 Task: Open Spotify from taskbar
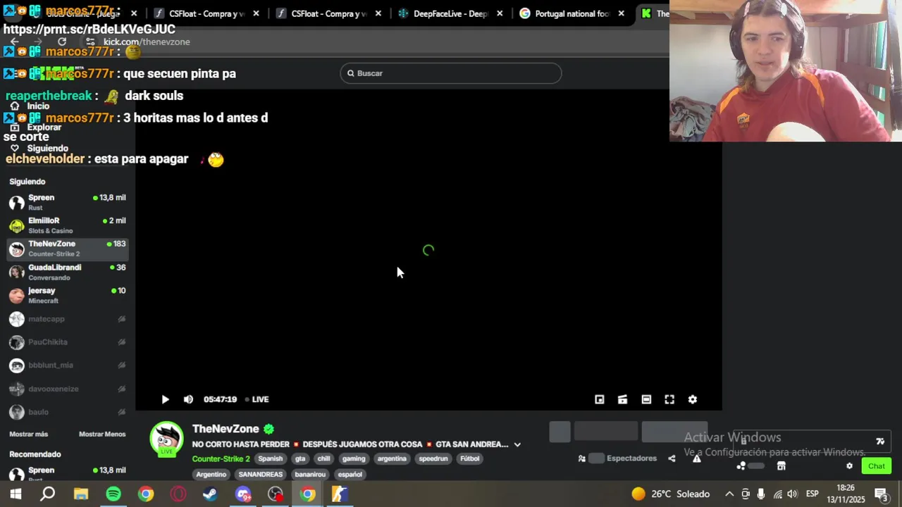tap(113, 494)
